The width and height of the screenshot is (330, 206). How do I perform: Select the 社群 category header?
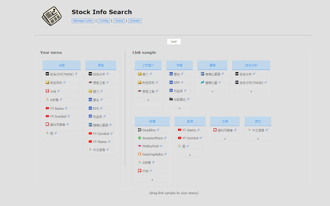(x=225, y=122)
